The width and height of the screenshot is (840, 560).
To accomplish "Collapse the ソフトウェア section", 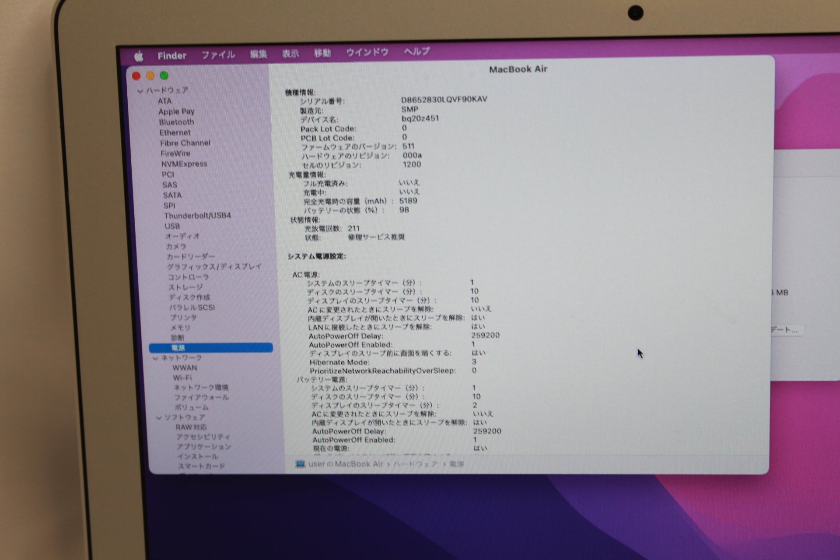I will 159,418.
